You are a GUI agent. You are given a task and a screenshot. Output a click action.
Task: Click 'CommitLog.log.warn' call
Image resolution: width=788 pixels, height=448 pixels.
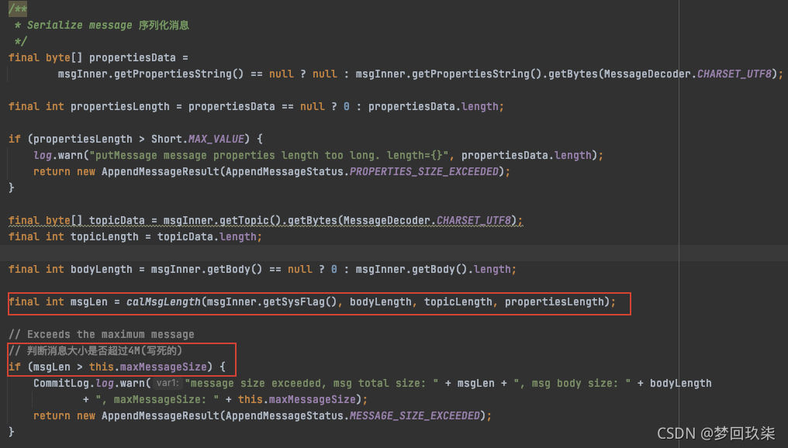click(x=89, y=383)
